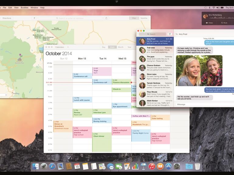This screenshot has width=234, height=175.
Task: Open Reminders list icon in dock
Action: [94, 167]
